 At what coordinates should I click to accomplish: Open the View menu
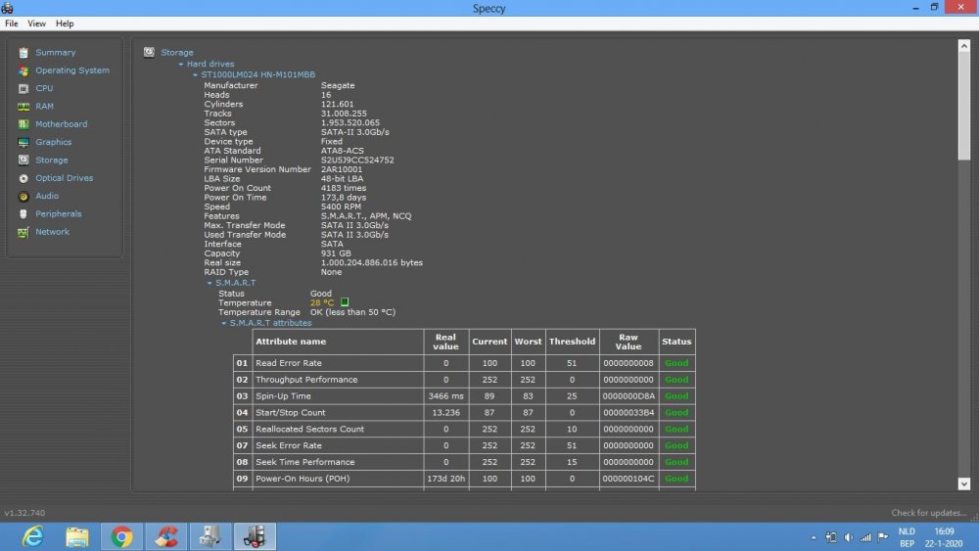pyautogui.click(x=36, y=23)
